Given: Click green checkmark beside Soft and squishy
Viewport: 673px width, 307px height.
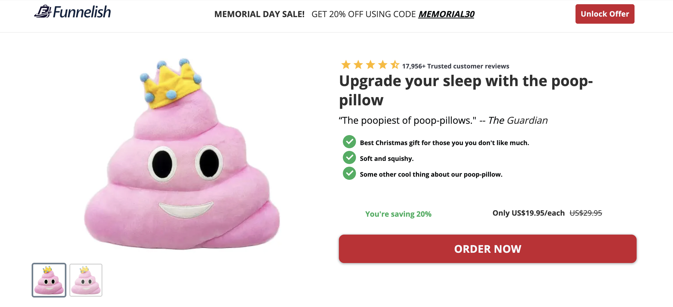Looking at the screenshot, I should [349, 158].
